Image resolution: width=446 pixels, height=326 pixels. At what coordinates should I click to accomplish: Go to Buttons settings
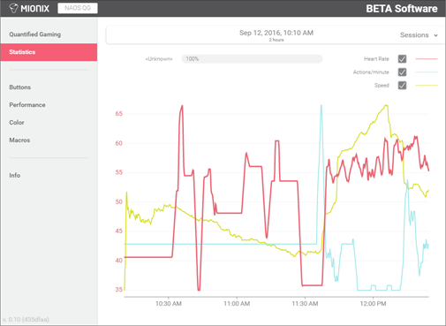coord(20,87)
